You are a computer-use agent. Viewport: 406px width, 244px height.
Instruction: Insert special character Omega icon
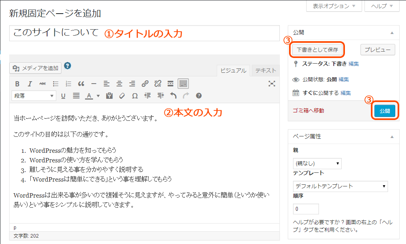pyautogui.click(x=135, y=96)
